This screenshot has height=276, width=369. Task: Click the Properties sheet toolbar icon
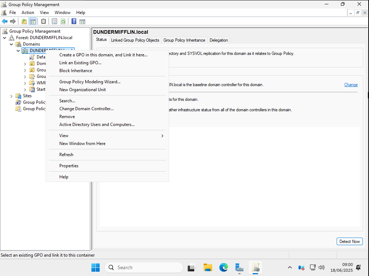[54, 22]
